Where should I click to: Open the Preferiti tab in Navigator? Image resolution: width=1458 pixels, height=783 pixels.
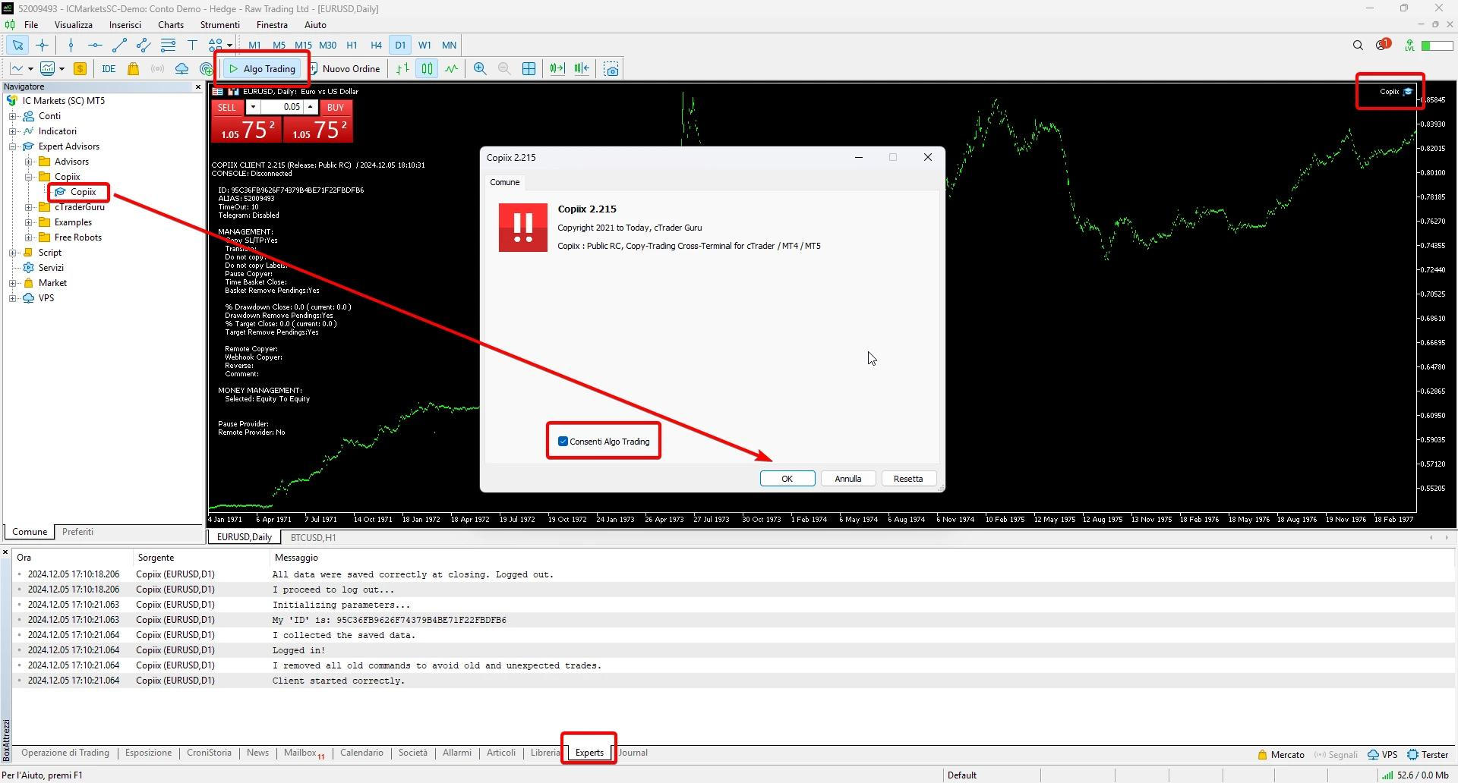pyautogui.click(x=77, y=532)
